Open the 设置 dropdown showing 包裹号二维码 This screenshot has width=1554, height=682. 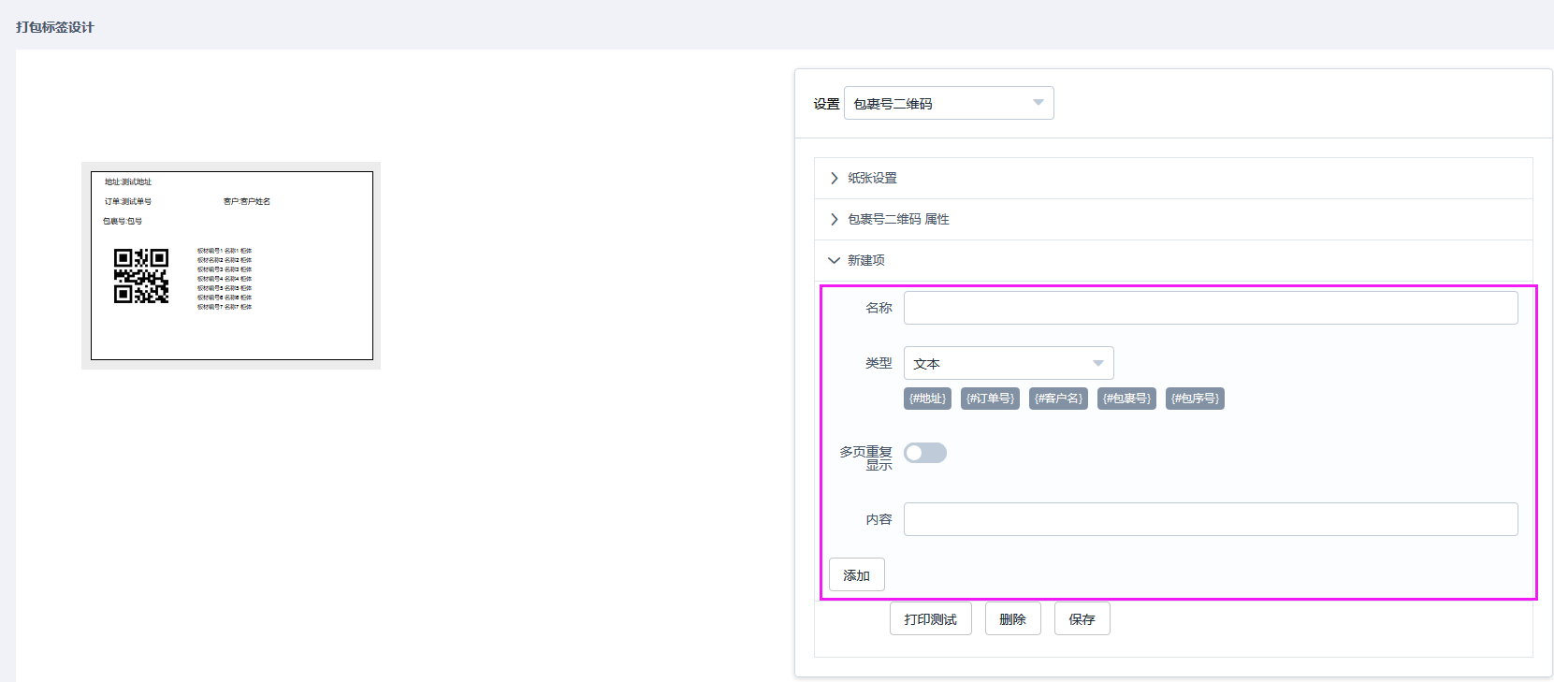(948, 103)
